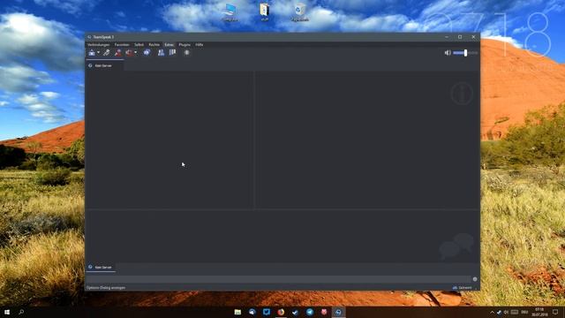Click the last small round toolbar icon
The image size is (565, 318).
tap(186, 53)
